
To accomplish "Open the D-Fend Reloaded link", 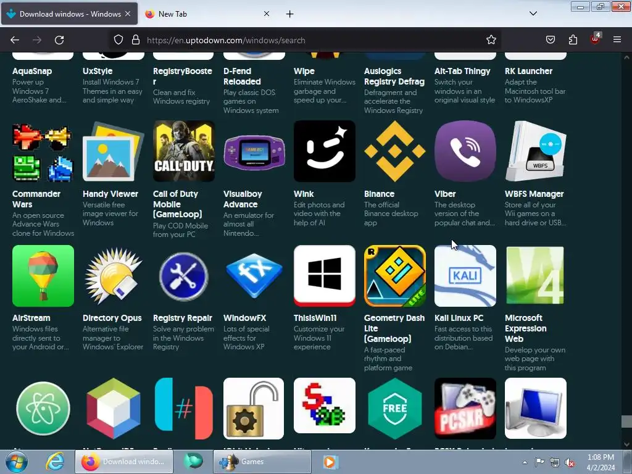I will (242, 76).
